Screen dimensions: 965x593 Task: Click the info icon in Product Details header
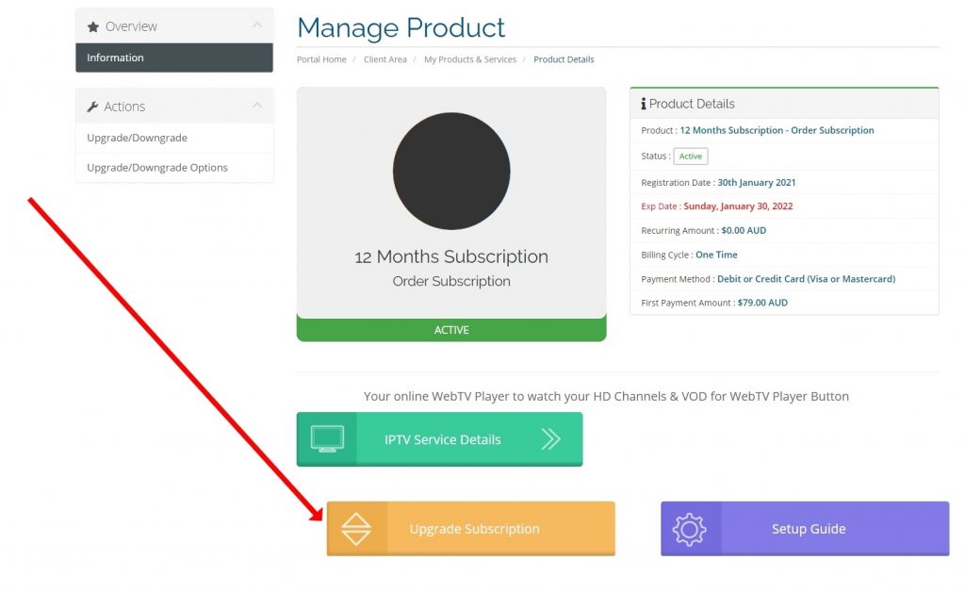[643, 104]
